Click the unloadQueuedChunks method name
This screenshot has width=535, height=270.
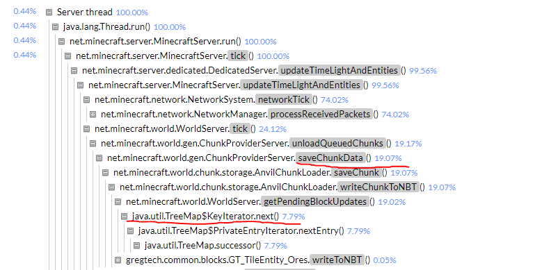tap(338, 144)
